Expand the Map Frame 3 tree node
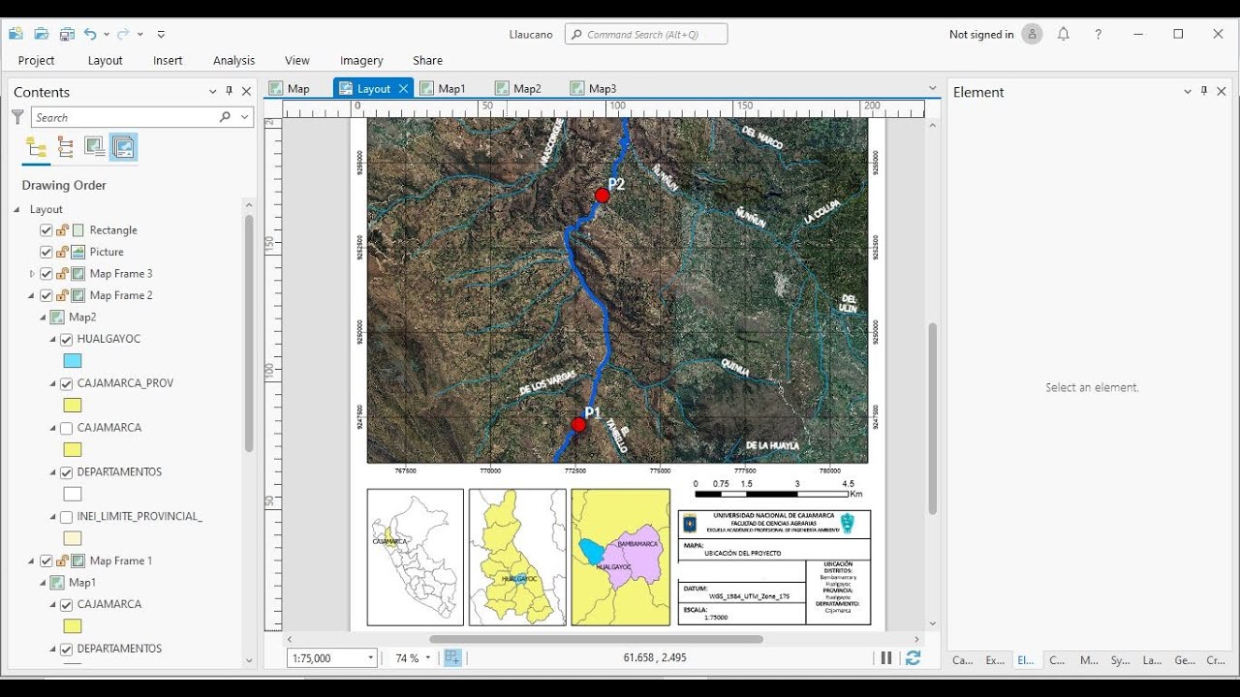The height and width of the screenshot is (697, 1240). point(32,274)
